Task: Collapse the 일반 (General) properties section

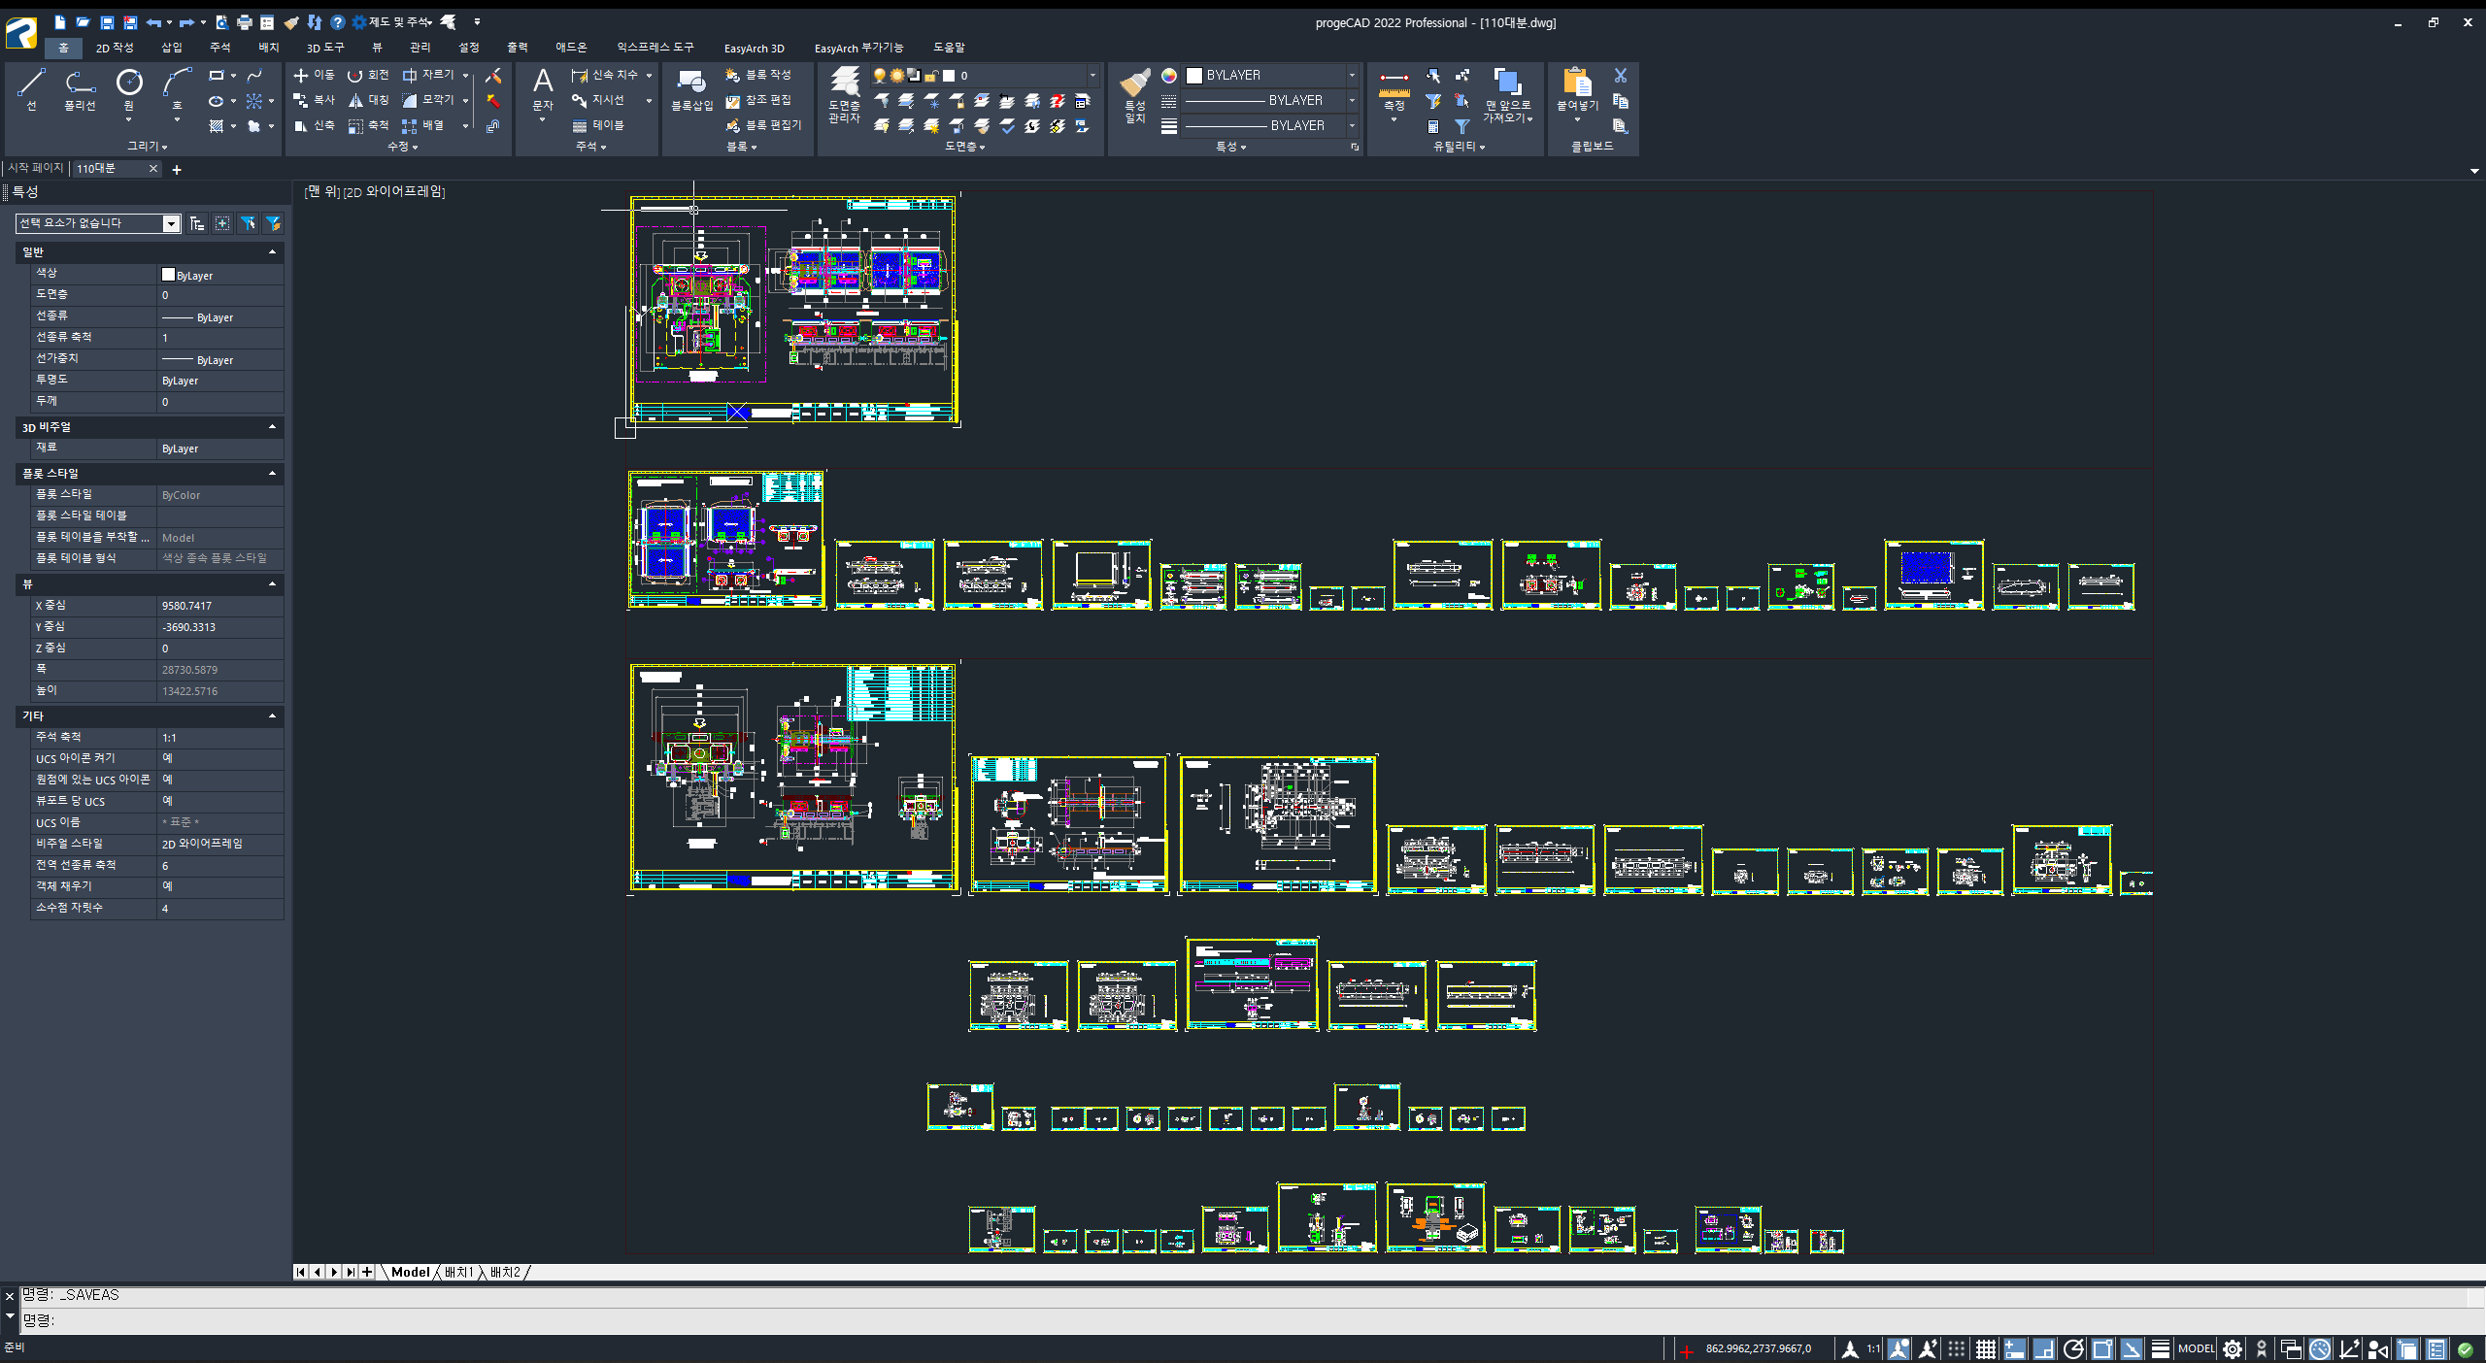Action: click(272, 251)
